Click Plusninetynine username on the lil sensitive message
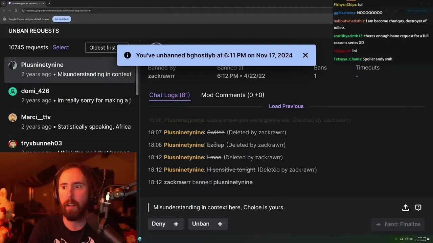The height and width of the screenshot is (243, 433). (184, 170)
